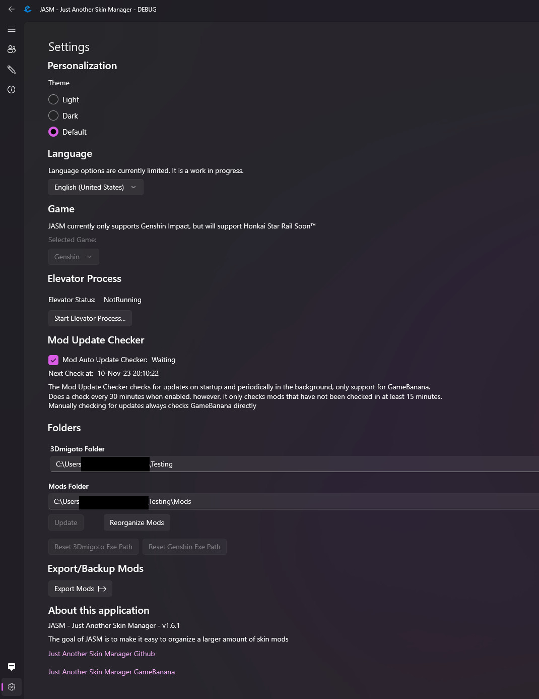The height and width of the screenshot is (699, 539).
Task: Click the back arrow in the title bar
Action: [11, 9]
